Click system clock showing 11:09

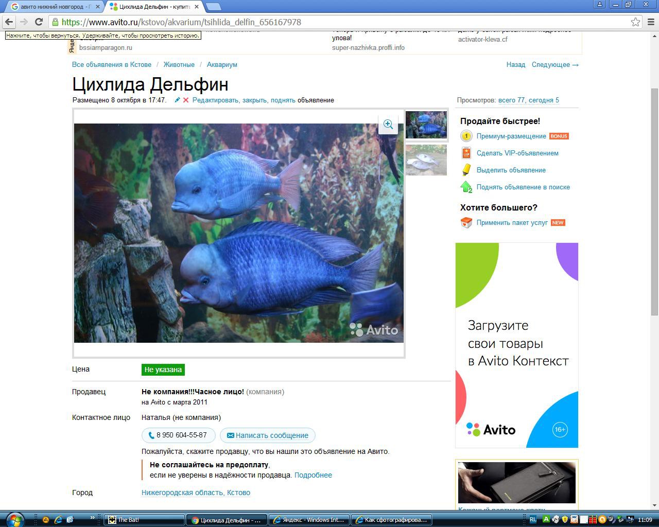645,520
